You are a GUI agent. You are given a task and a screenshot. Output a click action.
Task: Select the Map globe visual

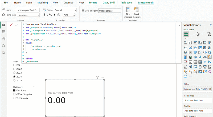pyautogui.click(x=190, y=57)
